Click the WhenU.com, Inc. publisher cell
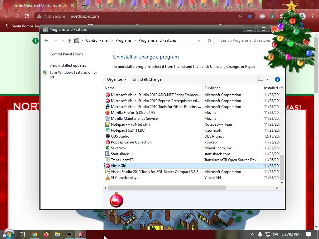 coord(218,148)
